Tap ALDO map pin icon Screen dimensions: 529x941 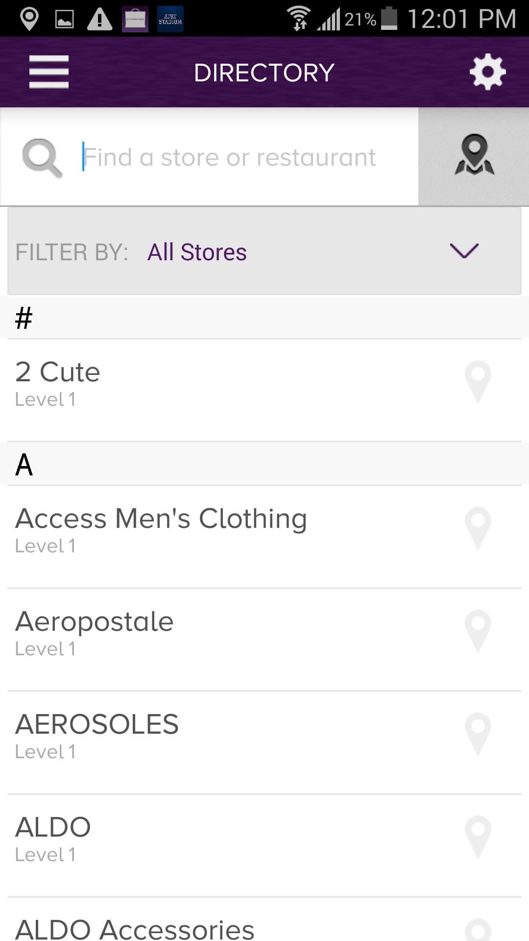tap(478, 837)
